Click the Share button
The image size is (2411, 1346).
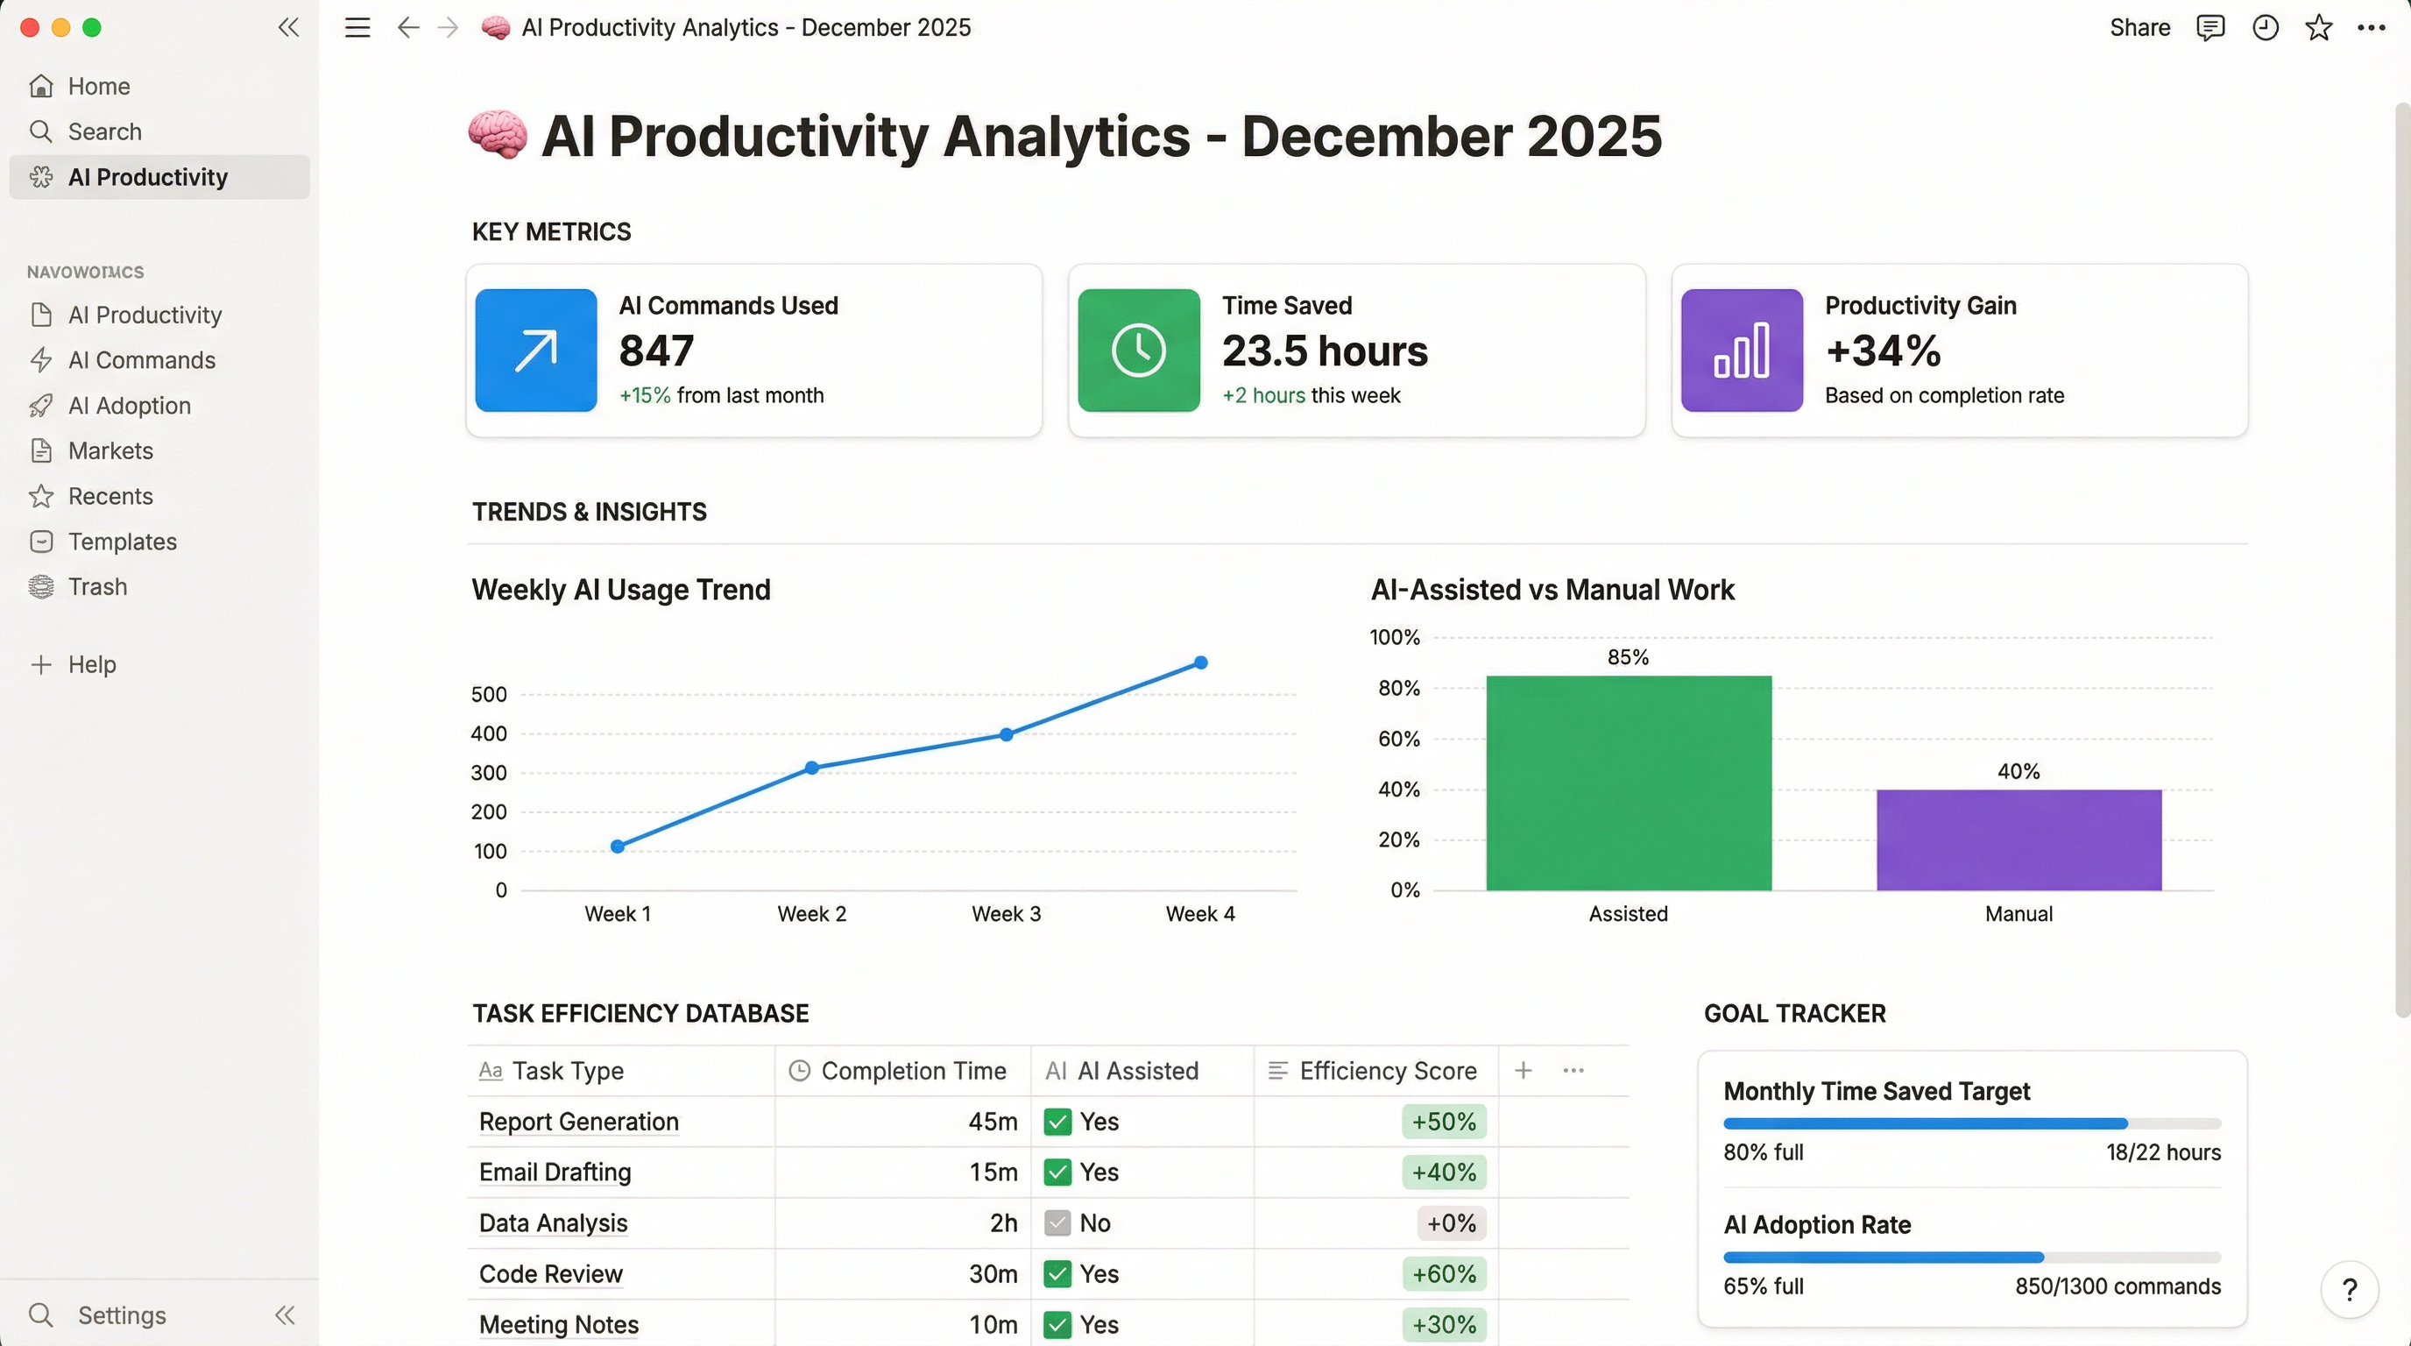click(x=2140, y=27)
